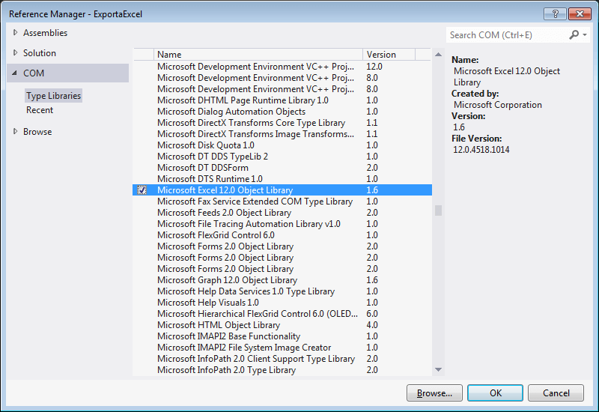599x412 pixels.
Task: Select Microsoft Disk Quota 1.0
Action: 282,145
